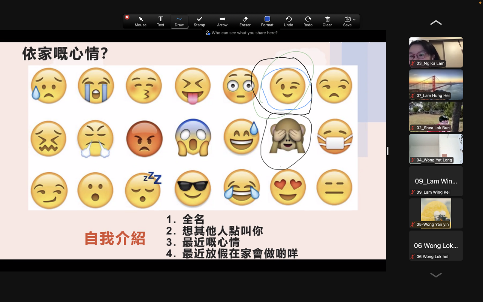
Task: Click the steam-from-nose face emoji
Action: [95, 139]
